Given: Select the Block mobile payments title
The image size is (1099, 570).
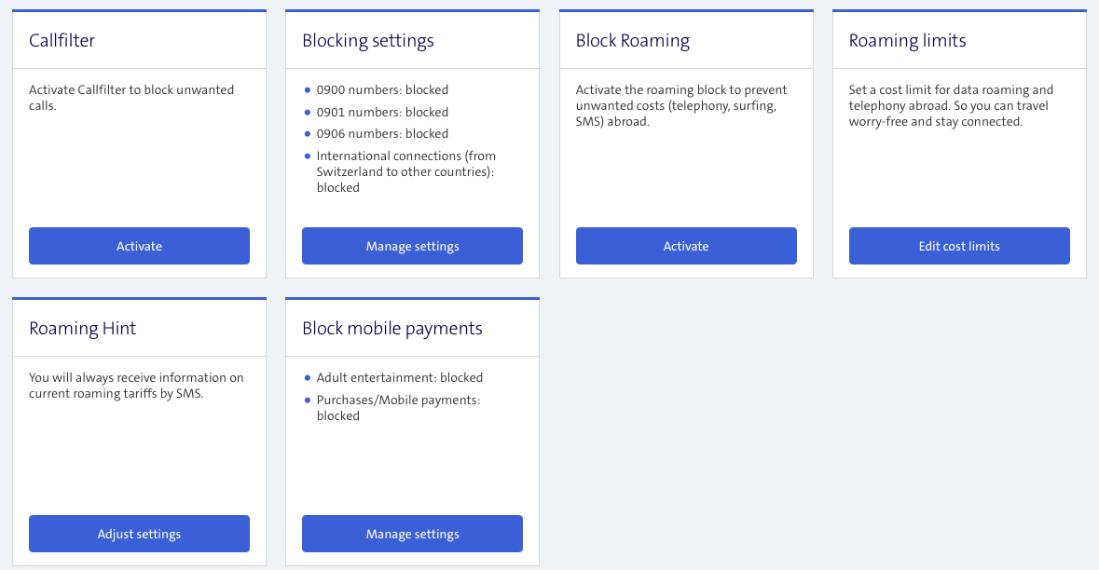Looking at the screenshot, I should [x=392, y=329].
